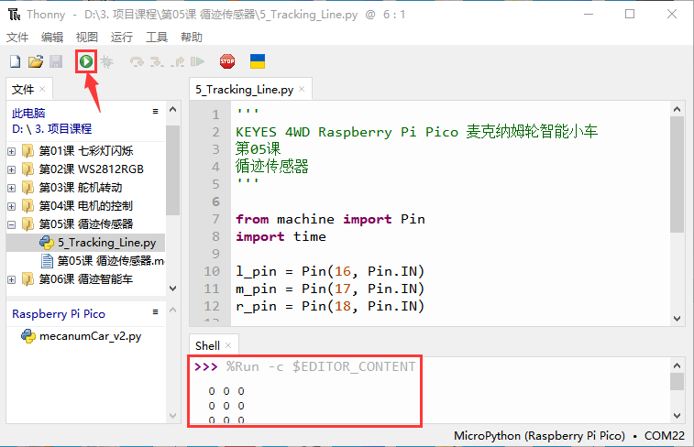This screenshot has height=447, width=694.
Task: Open the Raspberry Pi Pico panel menu
Action: (x=155, y=312)
